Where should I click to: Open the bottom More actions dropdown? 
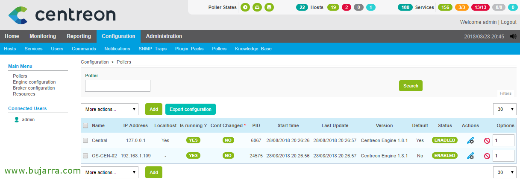point(110,172)
